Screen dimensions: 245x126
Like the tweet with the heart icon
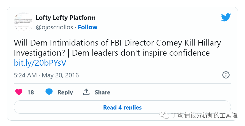tap(19, 92)
